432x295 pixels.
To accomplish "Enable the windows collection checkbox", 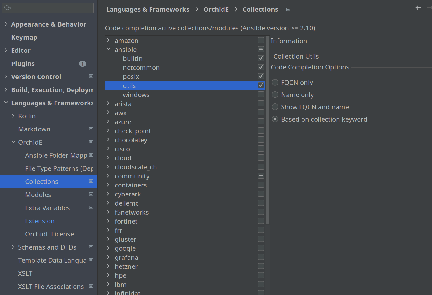I will tap(261, 94).
